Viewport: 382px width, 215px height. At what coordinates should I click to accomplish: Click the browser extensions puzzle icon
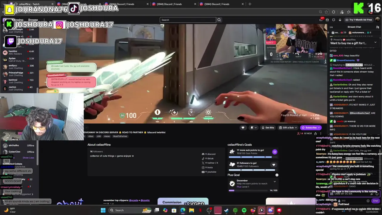[334, 12]
